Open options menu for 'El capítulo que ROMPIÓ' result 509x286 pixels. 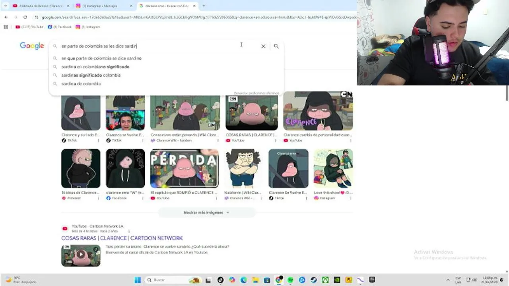tap(217, 198)
